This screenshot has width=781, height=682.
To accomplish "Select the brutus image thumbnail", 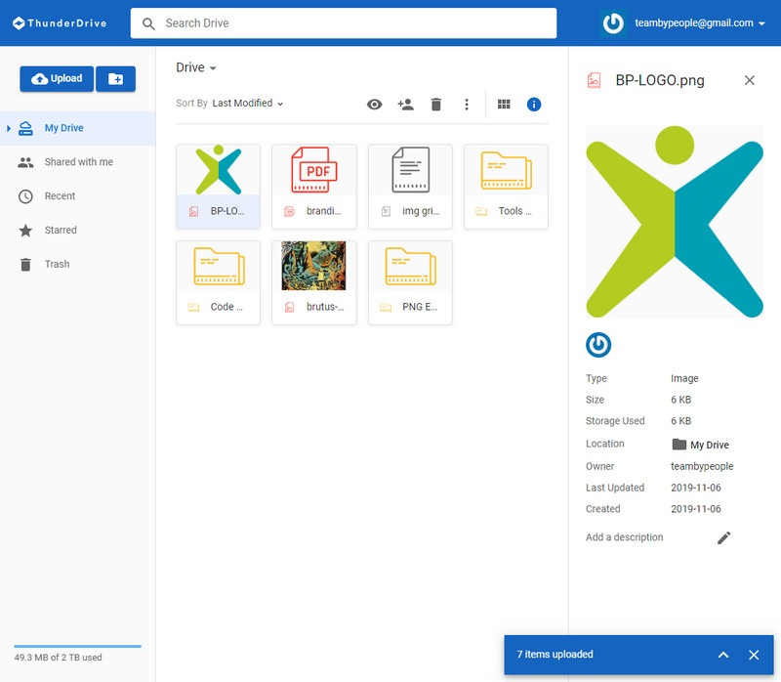I will (x=313, y=267).
